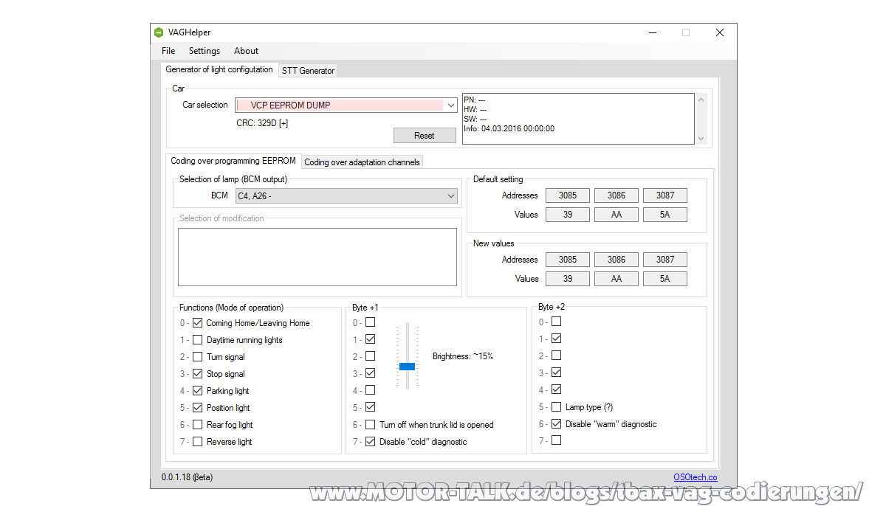The image size is (869, 506).
Task: Toggle Parking light checkbox
Action: coord(197,391)
